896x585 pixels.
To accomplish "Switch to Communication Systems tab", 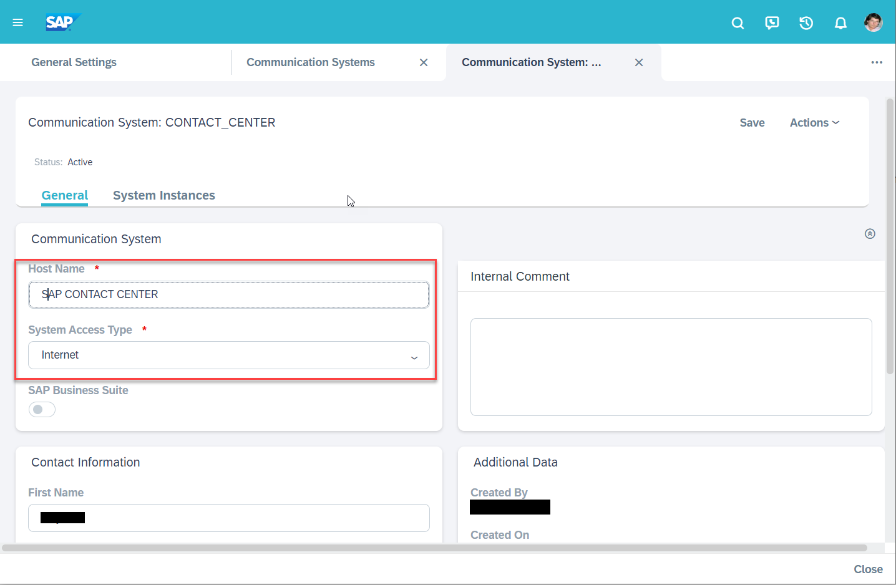I will (311, 62).
